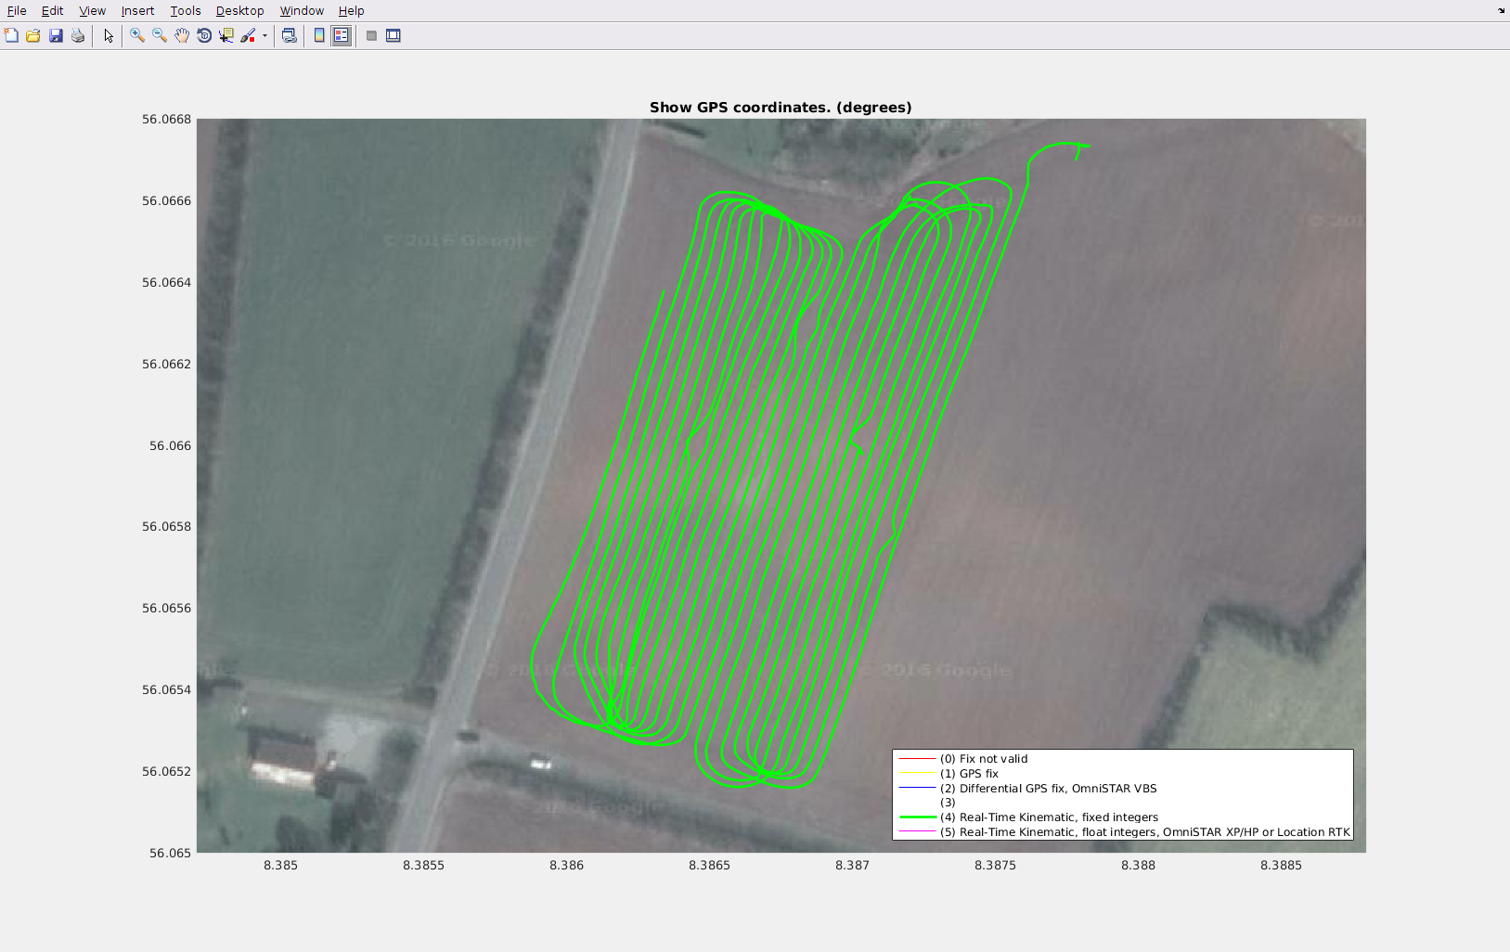Select the Zoom Out tool
This screenshot has height=952, width=1510.
coord(160,35)
